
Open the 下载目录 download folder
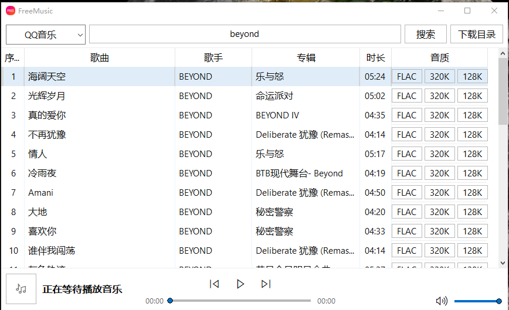click(477, 34)
